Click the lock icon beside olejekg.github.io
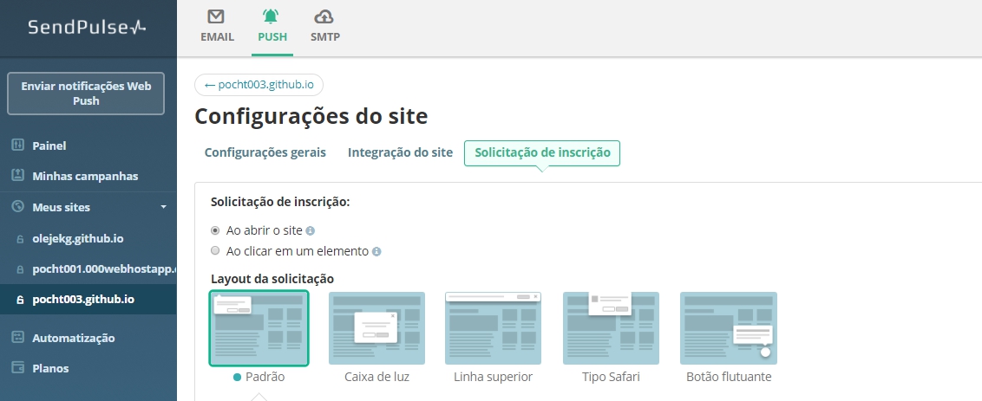Image resolution: width=982 pixels, height=401 pixels. pyautogui.click(x=20, y=239)
